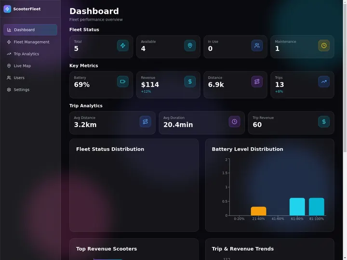
Task: Click the route icon in Distance card
Action: tap(257, 81)
